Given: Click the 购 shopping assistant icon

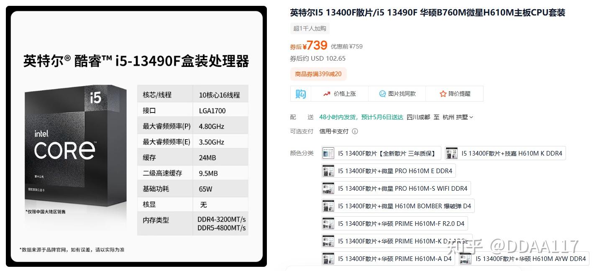Looking at the screenshot, I should tap(300, 94).
